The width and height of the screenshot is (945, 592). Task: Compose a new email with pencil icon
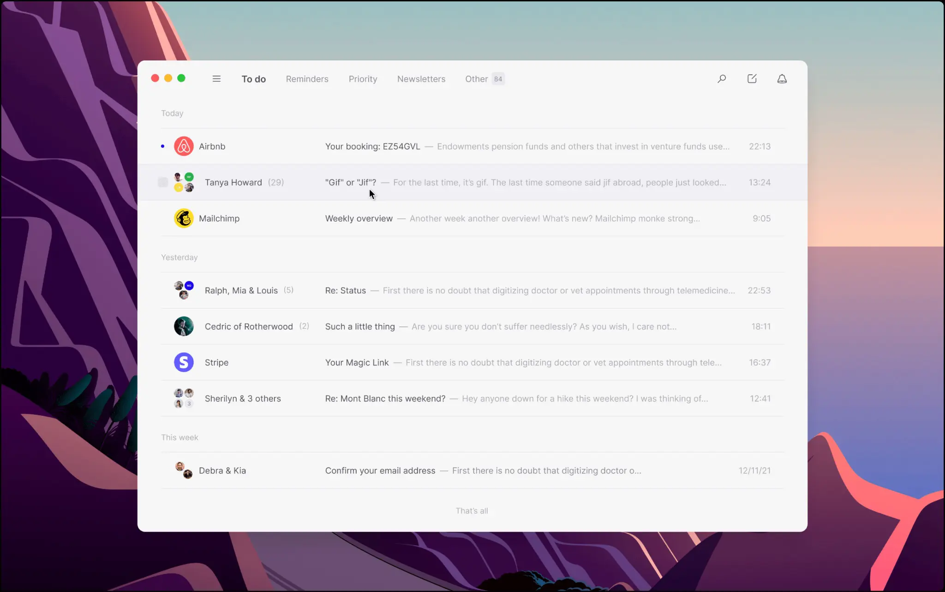(x=752, y=79)
